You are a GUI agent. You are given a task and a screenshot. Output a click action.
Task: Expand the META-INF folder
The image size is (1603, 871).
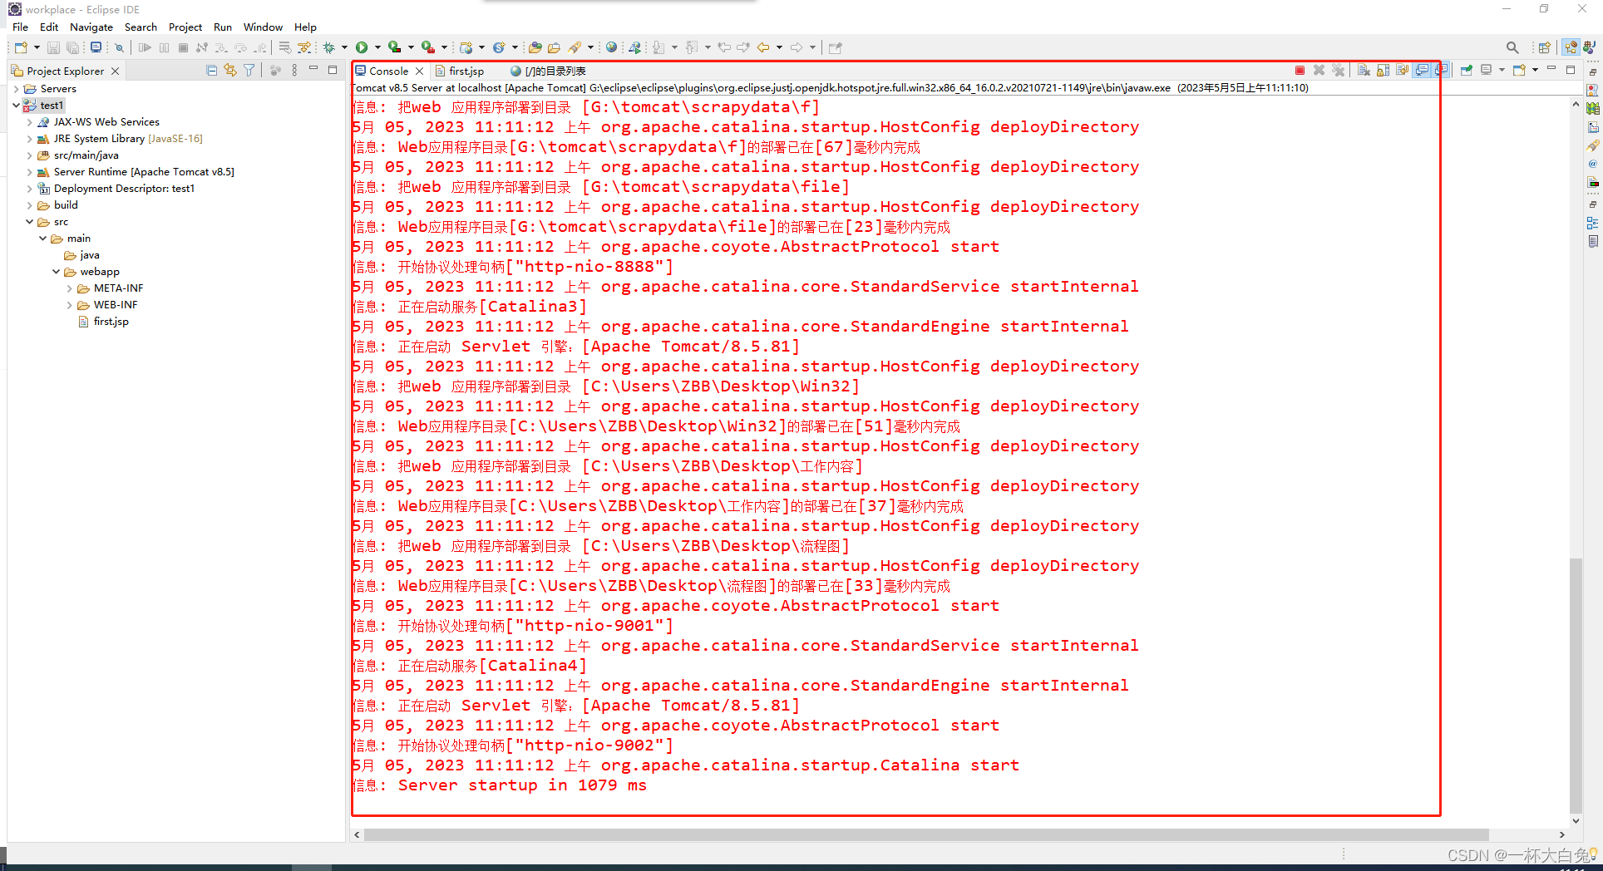(x=70, y=288)
